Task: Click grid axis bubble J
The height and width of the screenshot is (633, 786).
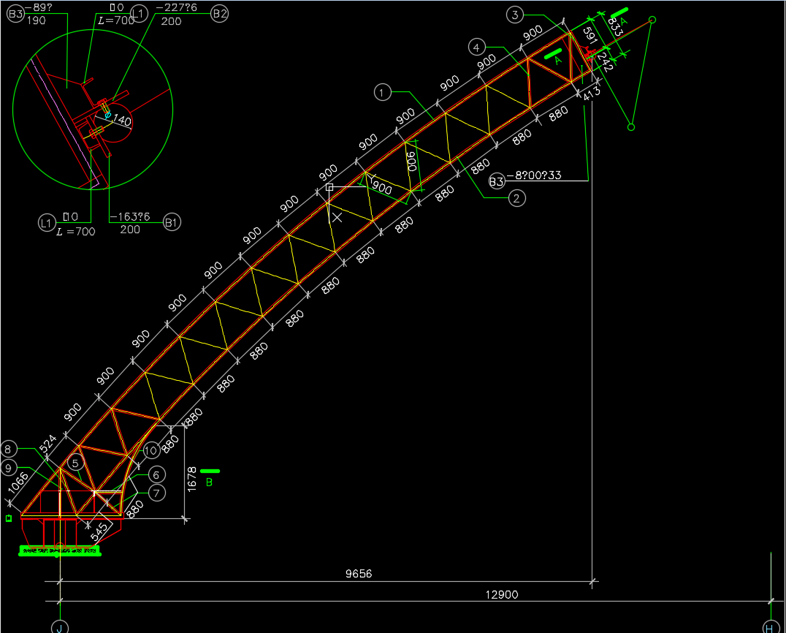Action: [x=60, y=627]
